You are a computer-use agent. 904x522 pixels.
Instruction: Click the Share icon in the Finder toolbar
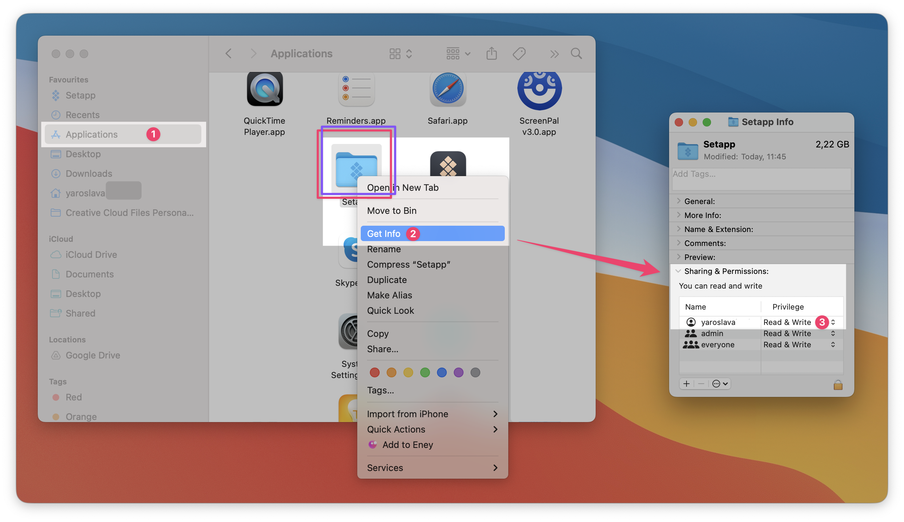(x=492, y=53)
